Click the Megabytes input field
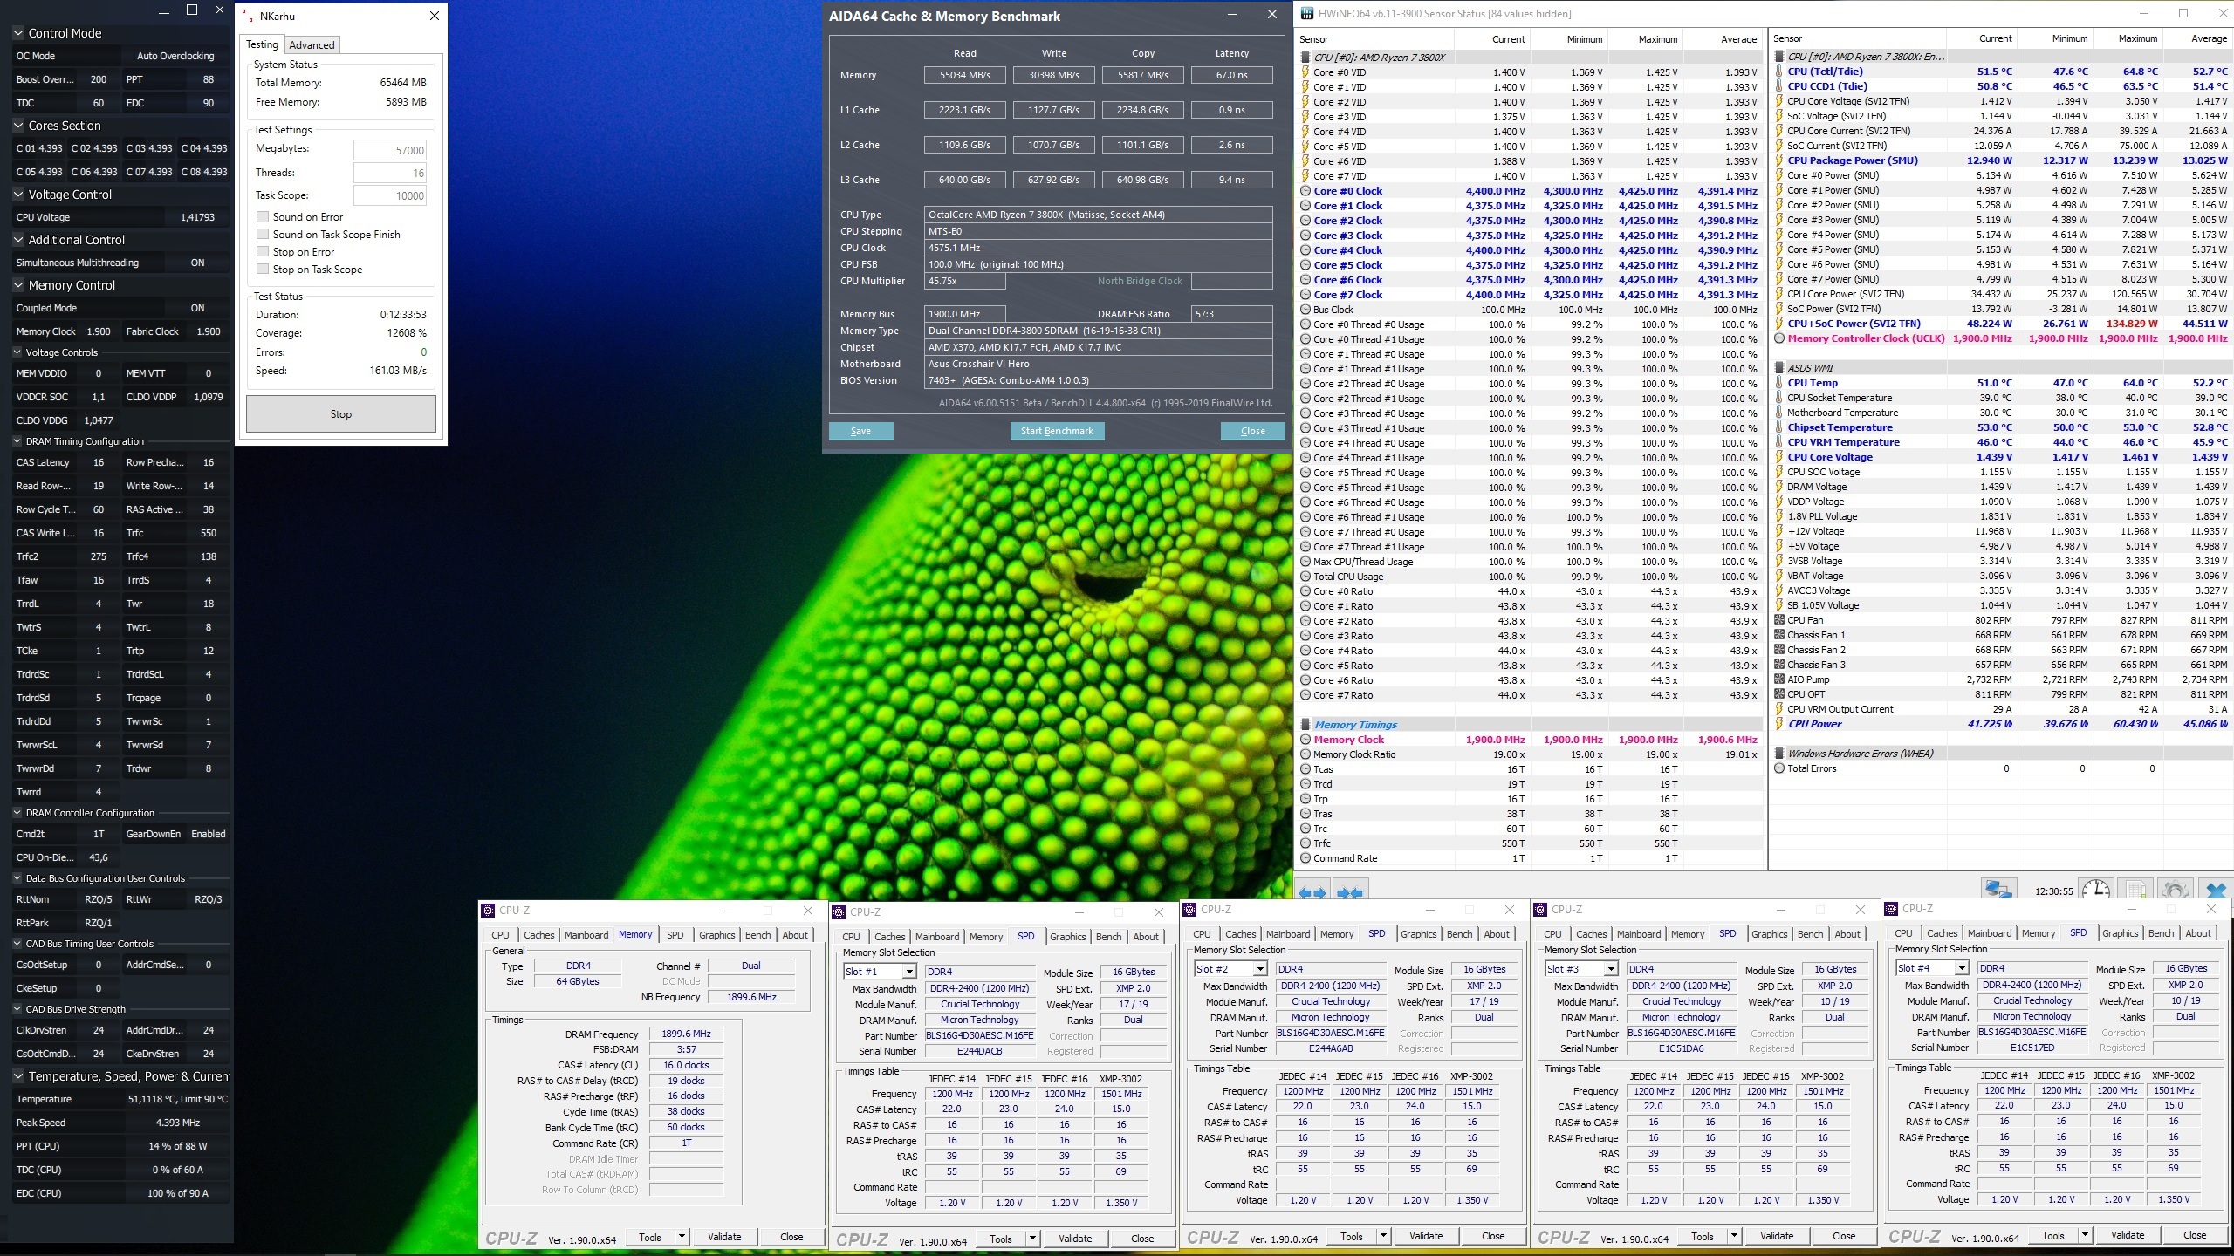 pyautogui.click(x=390, y=150)
